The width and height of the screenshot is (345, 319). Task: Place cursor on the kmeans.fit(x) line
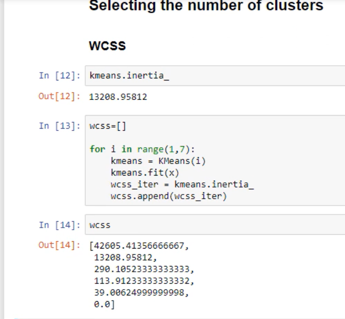[134, 172]
